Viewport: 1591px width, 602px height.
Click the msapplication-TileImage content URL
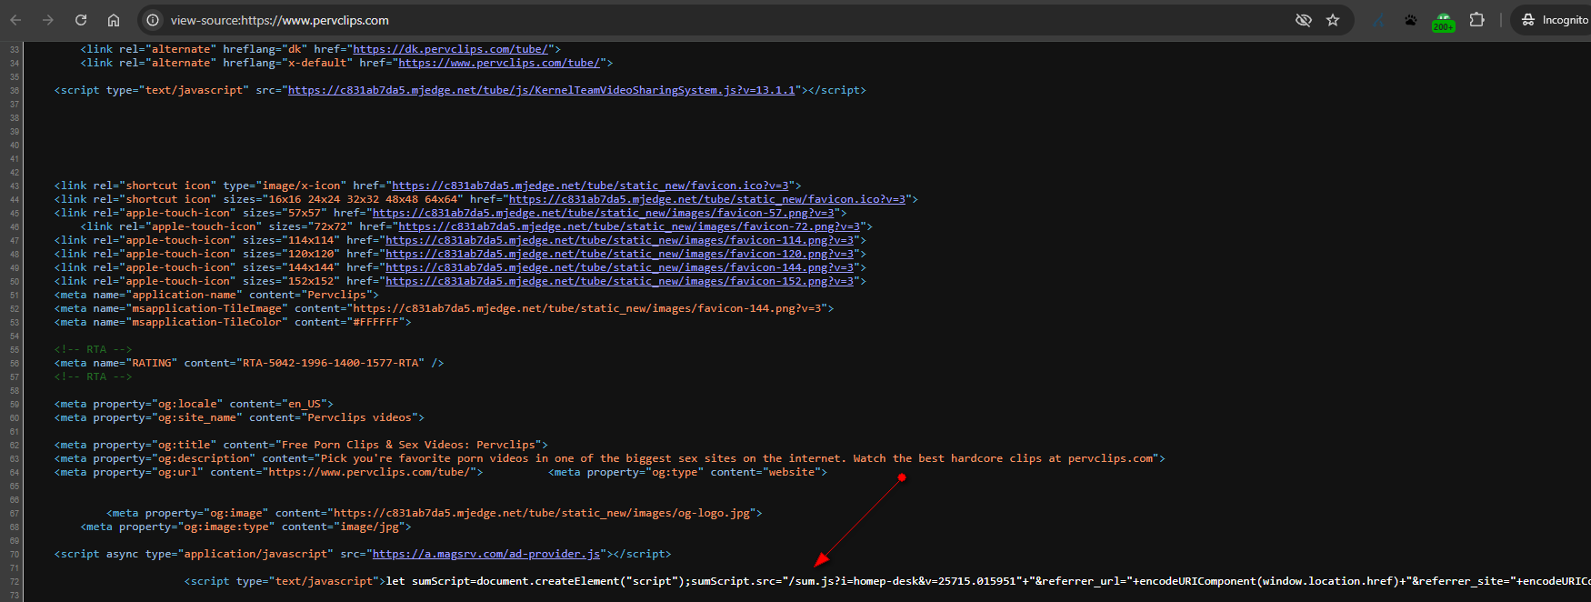pos(586,308)
